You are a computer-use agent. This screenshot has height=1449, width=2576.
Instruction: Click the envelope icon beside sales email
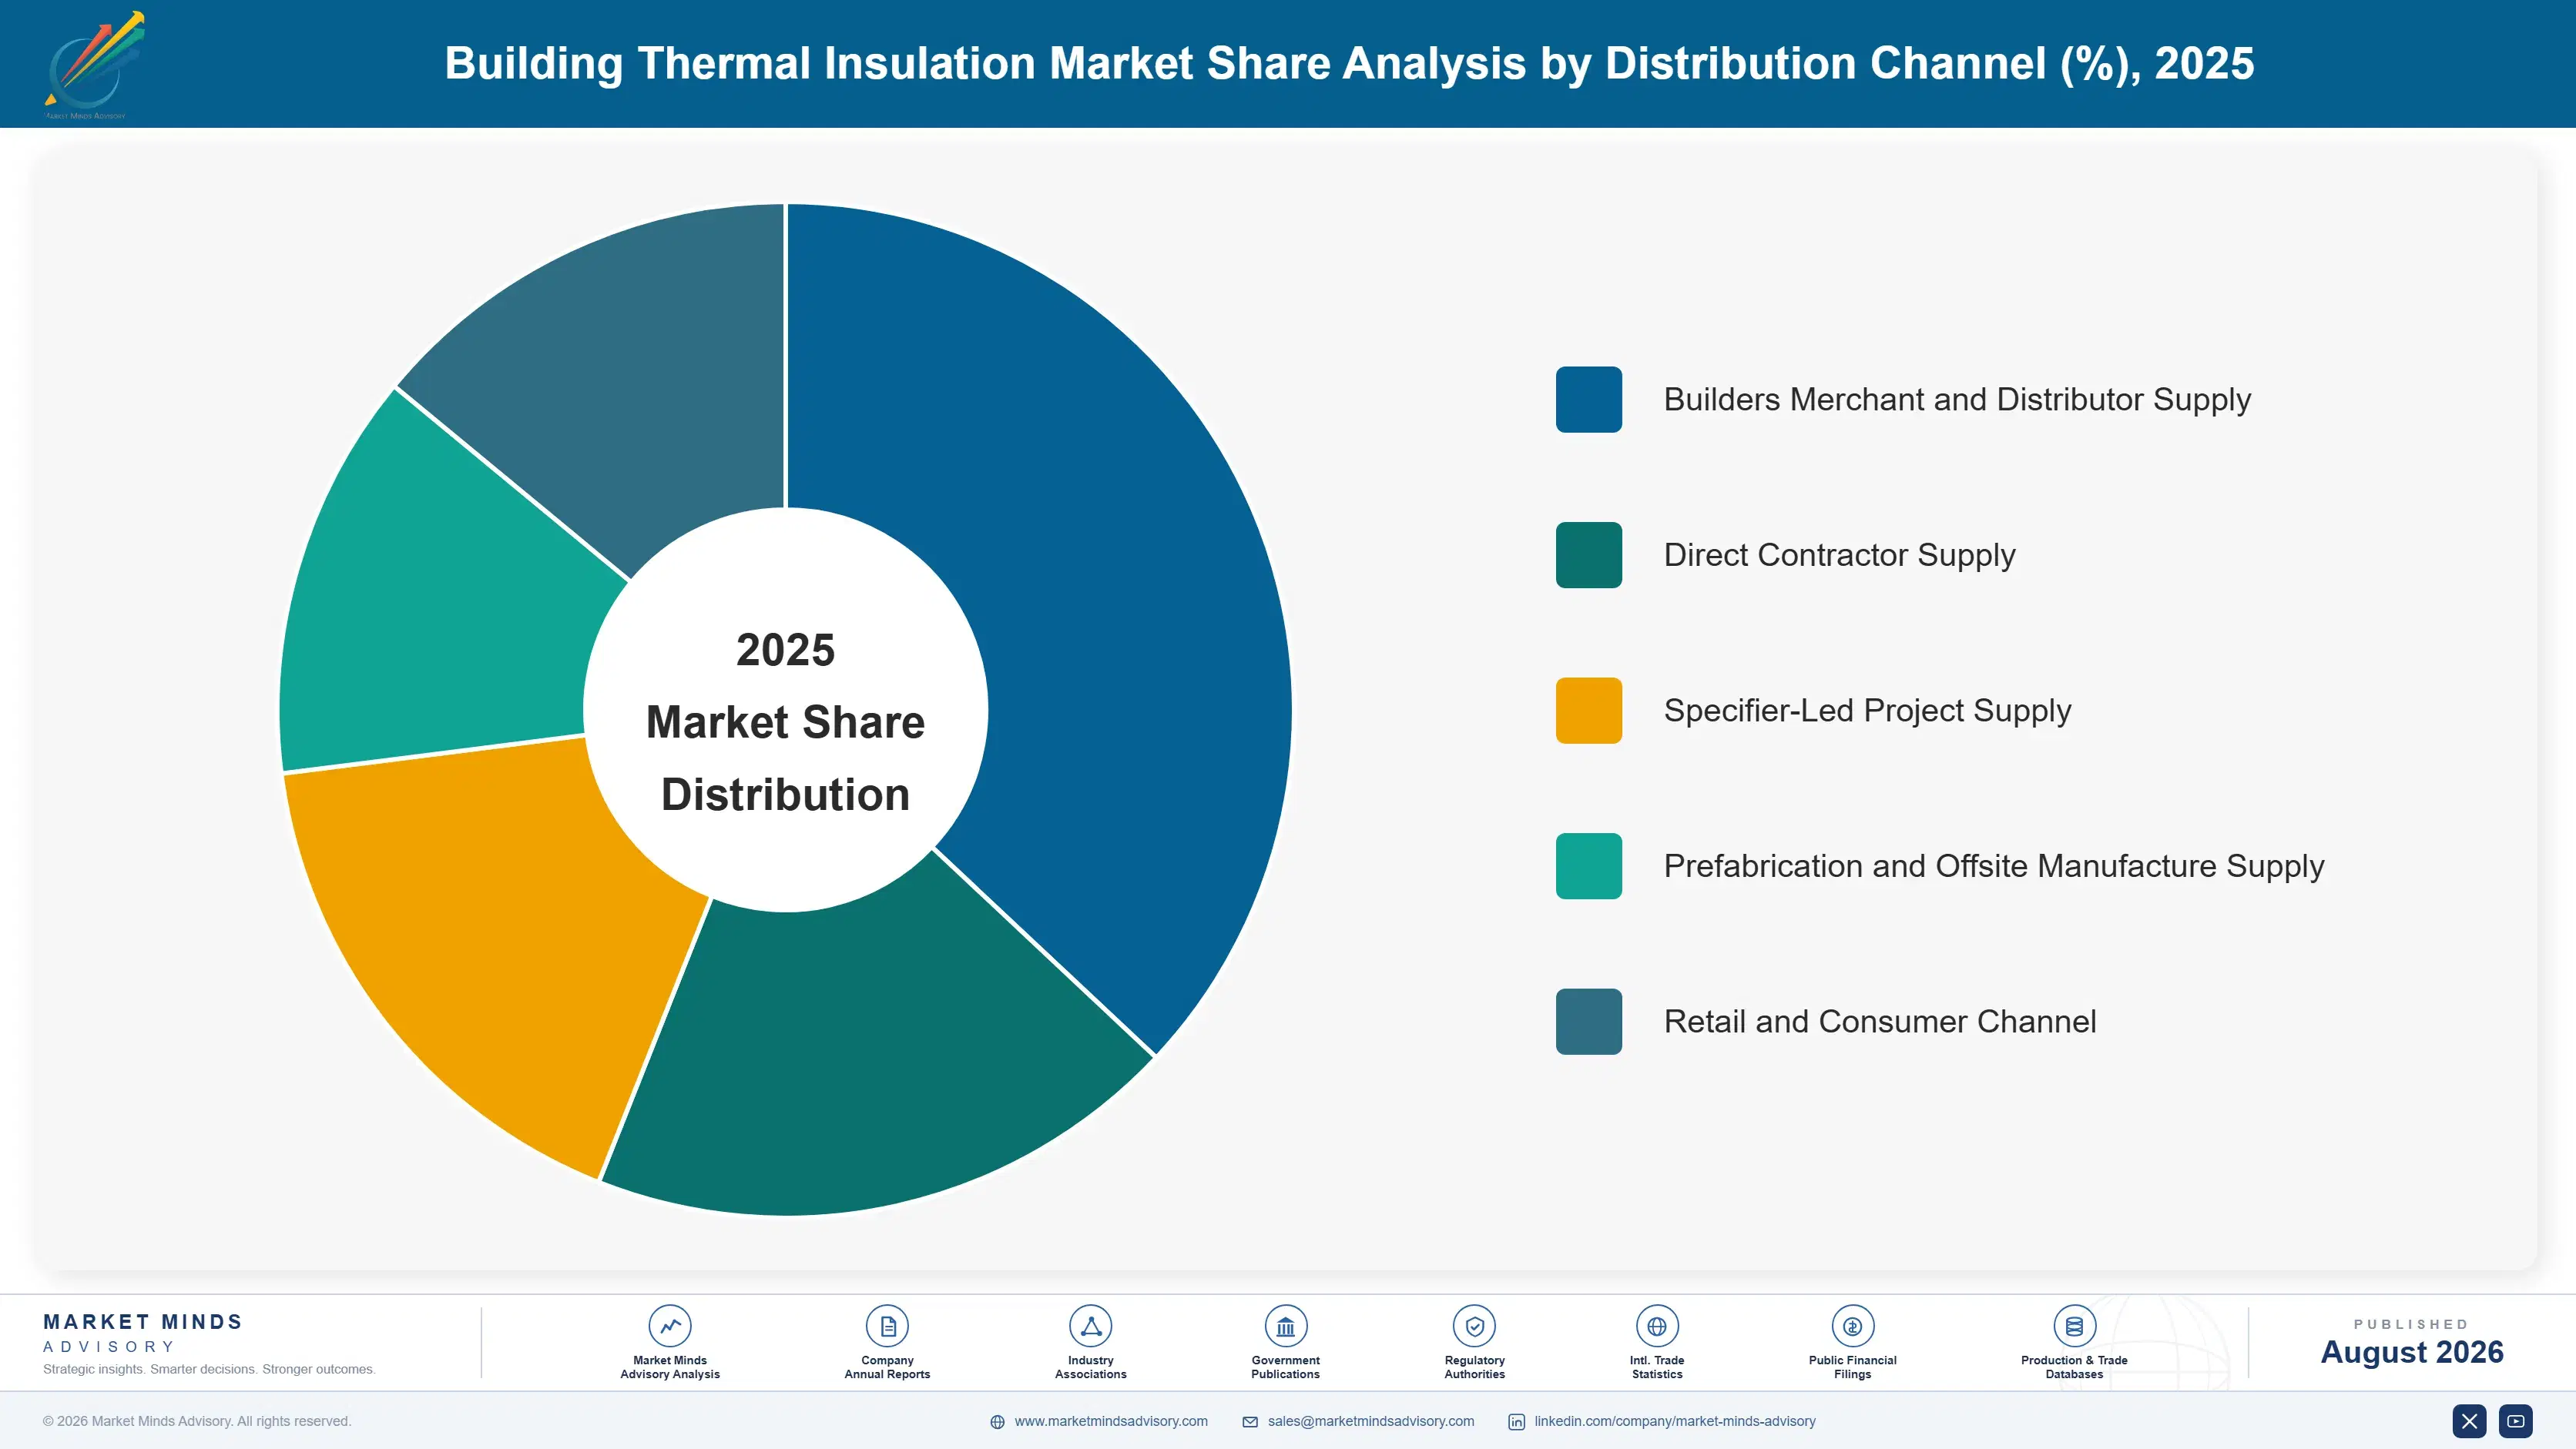[1250, 1422]
